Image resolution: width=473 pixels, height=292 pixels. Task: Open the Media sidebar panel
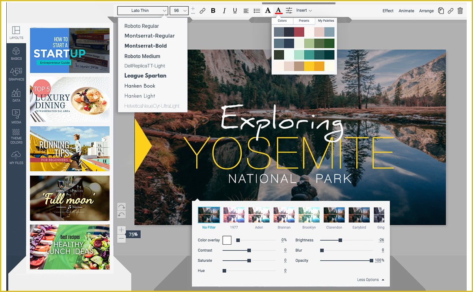pos(16,116)
